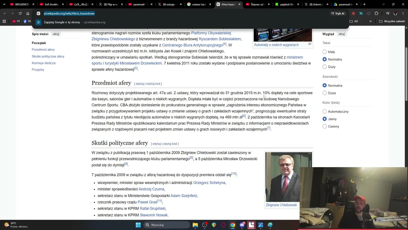The height and width of the screenshot is (230, 408).
Task: Edit source of Przedmiot afery section
Action: [153, 84]
